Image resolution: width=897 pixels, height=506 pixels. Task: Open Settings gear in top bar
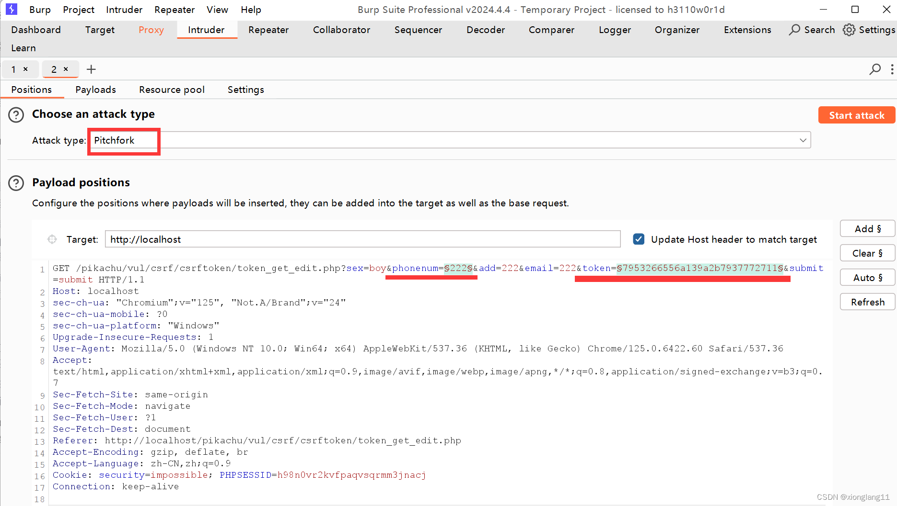tap(869, 30)
